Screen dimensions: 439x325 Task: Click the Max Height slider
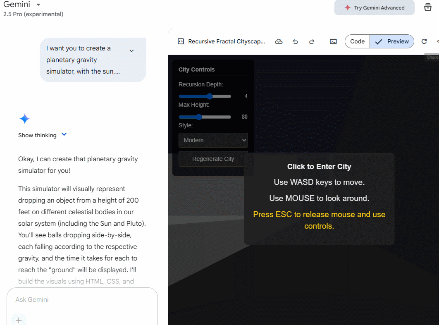(x=205, y=117)
